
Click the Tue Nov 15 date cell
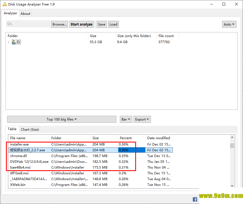(x=158, y=185)
